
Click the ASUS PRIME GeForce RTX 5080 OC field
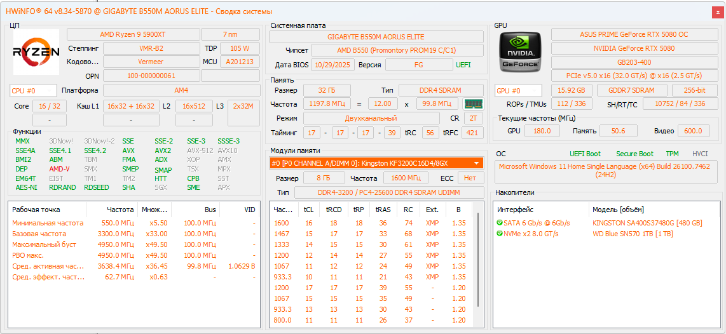coord(633,34)
